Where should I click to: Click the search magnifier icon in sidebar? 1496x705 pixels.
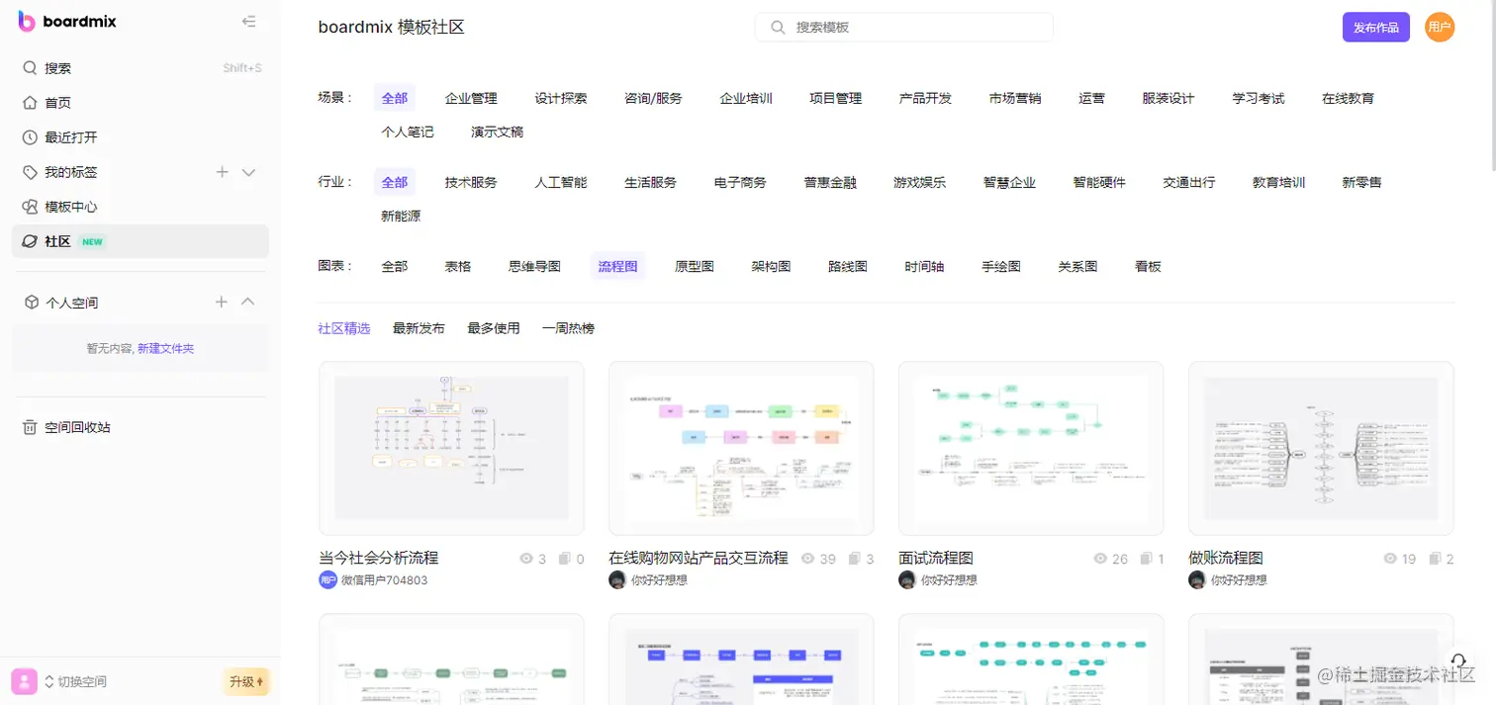[31, 68]
